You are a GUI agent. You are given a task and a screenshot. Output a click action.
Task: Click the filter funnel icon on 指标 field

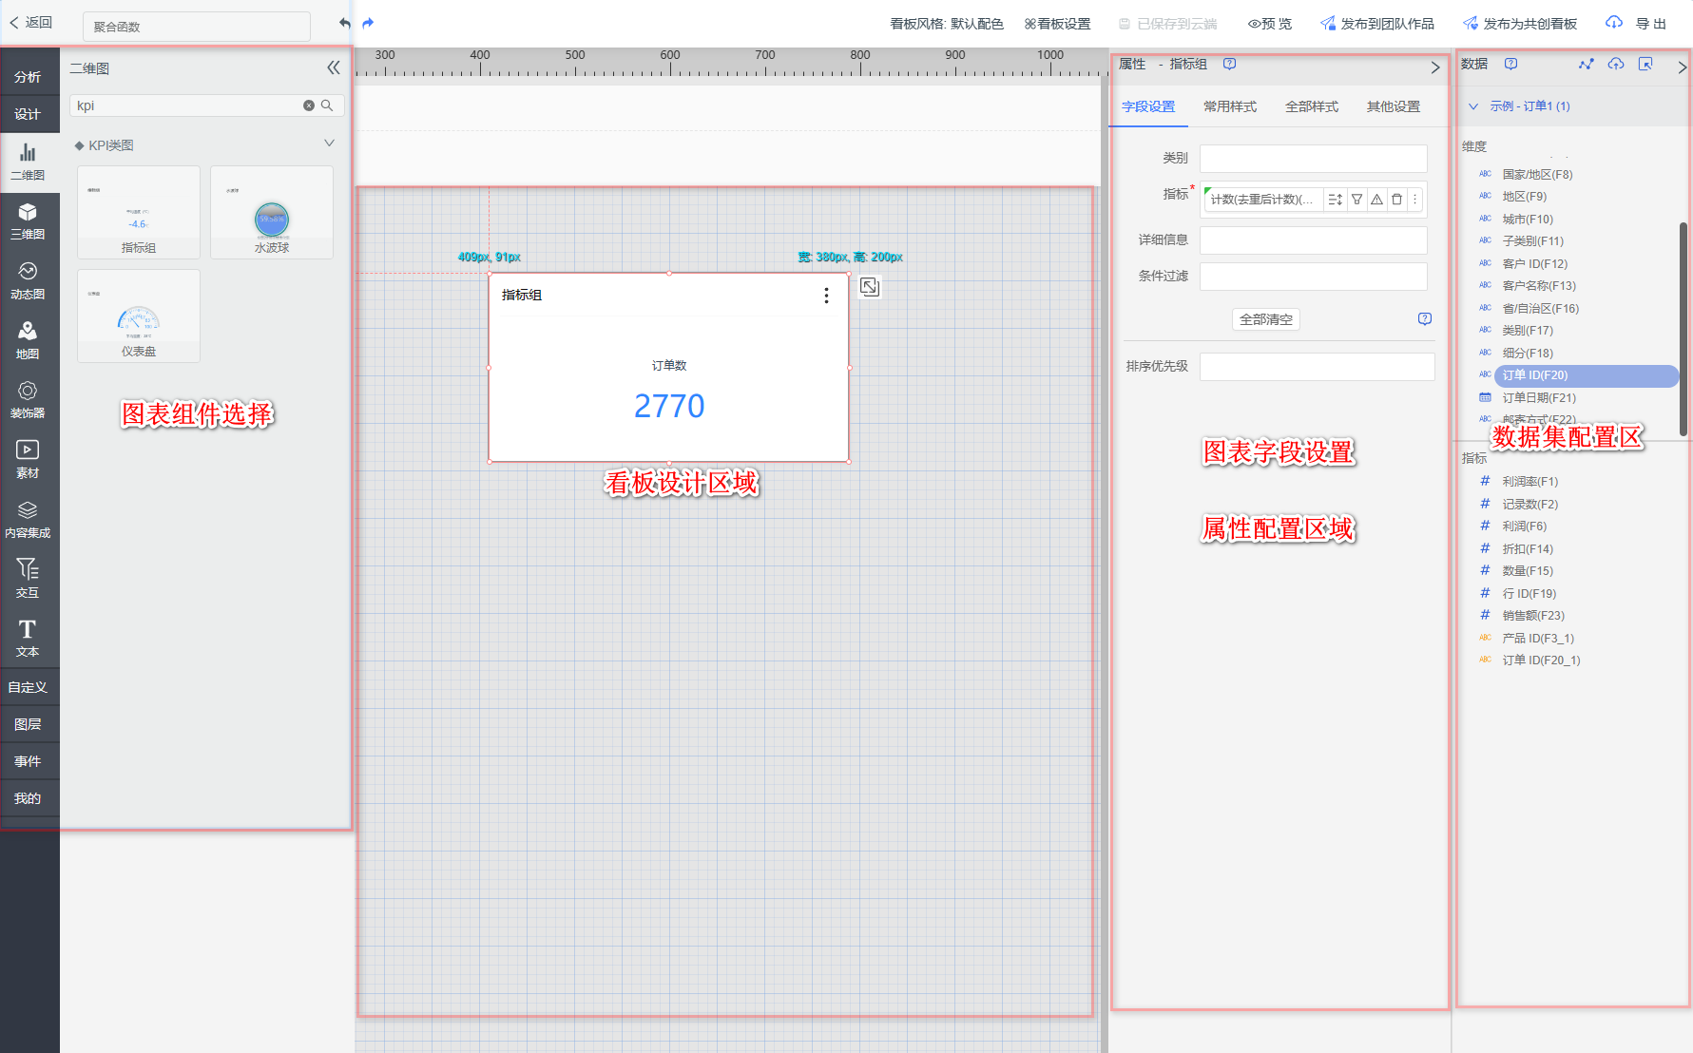pyautogui.click(x=1356, y=200)
